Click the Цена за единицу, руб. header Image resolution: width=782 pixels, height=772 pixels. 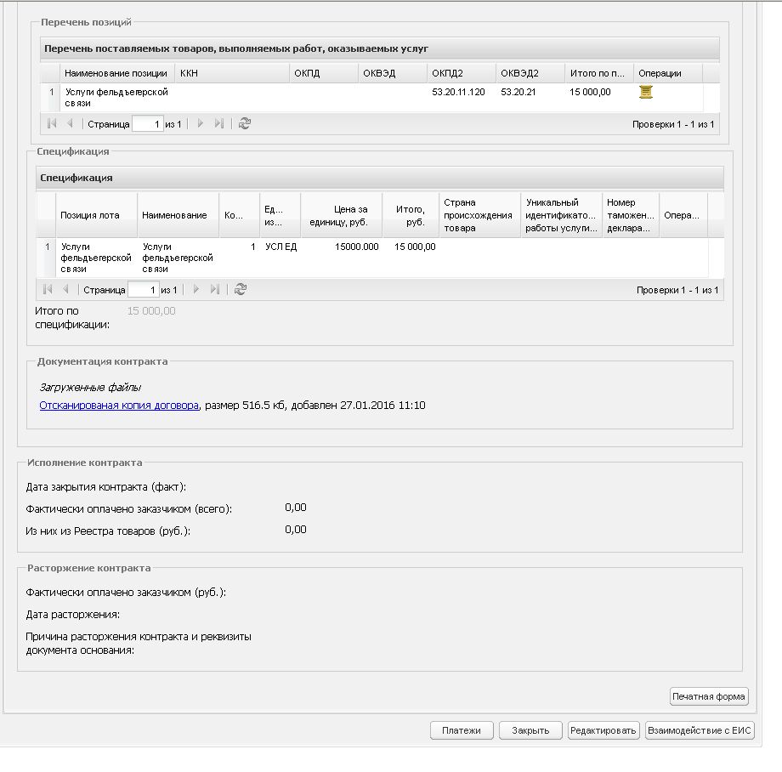coord(341,215)
